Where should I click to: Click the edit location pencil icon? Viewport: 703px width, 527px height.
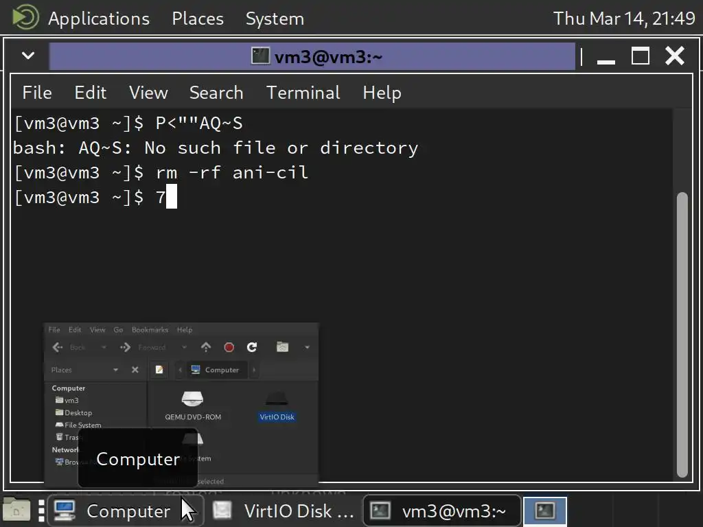point(159,370)
